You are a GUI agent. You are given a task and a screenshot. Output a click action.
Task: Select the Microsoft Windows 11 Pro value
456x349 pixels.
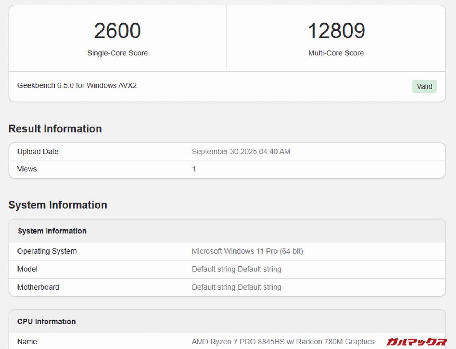[247, 251]
